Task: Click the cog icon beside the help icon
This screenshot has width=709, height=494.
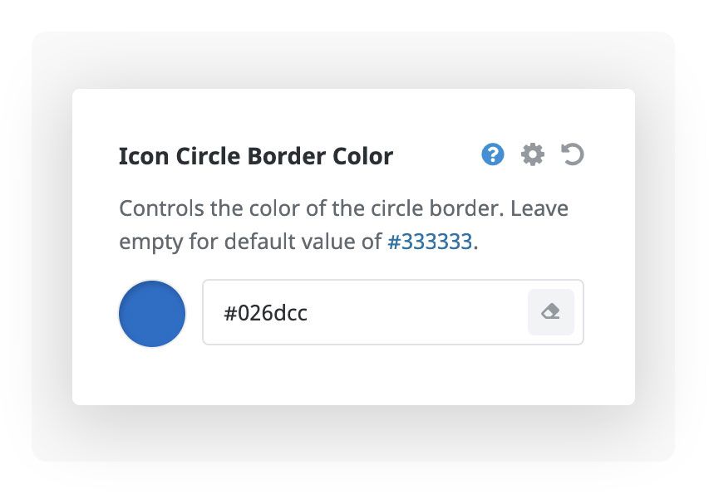Action: tap(533, 154)
